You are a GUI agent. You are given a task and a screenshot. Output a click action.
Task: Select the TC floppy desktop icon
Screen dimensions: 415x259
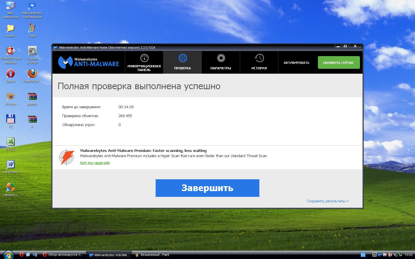coord(11,121)
